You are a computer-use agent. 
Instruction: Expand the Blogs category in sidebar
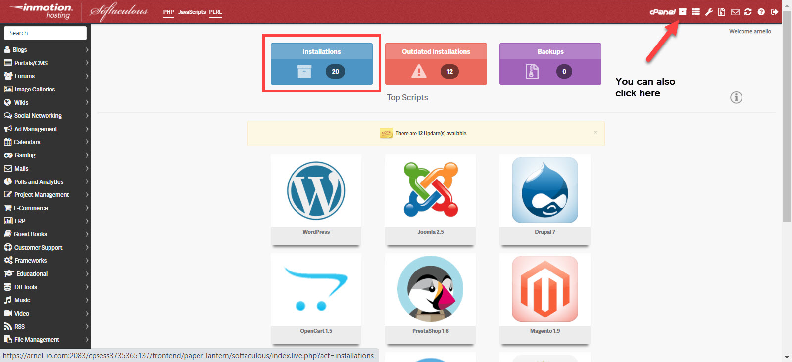(x=45, y=50)
